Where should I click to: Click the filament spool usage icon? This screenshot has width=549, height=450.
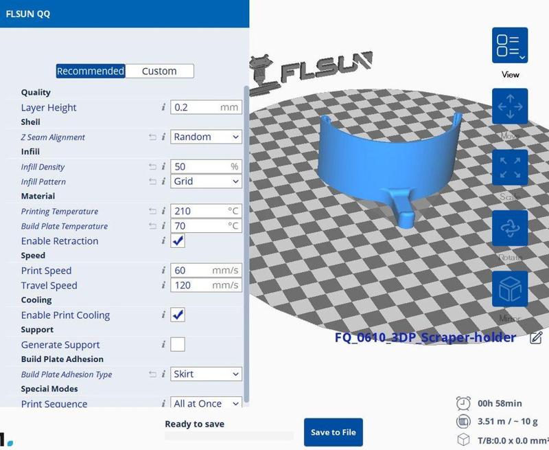463,421
